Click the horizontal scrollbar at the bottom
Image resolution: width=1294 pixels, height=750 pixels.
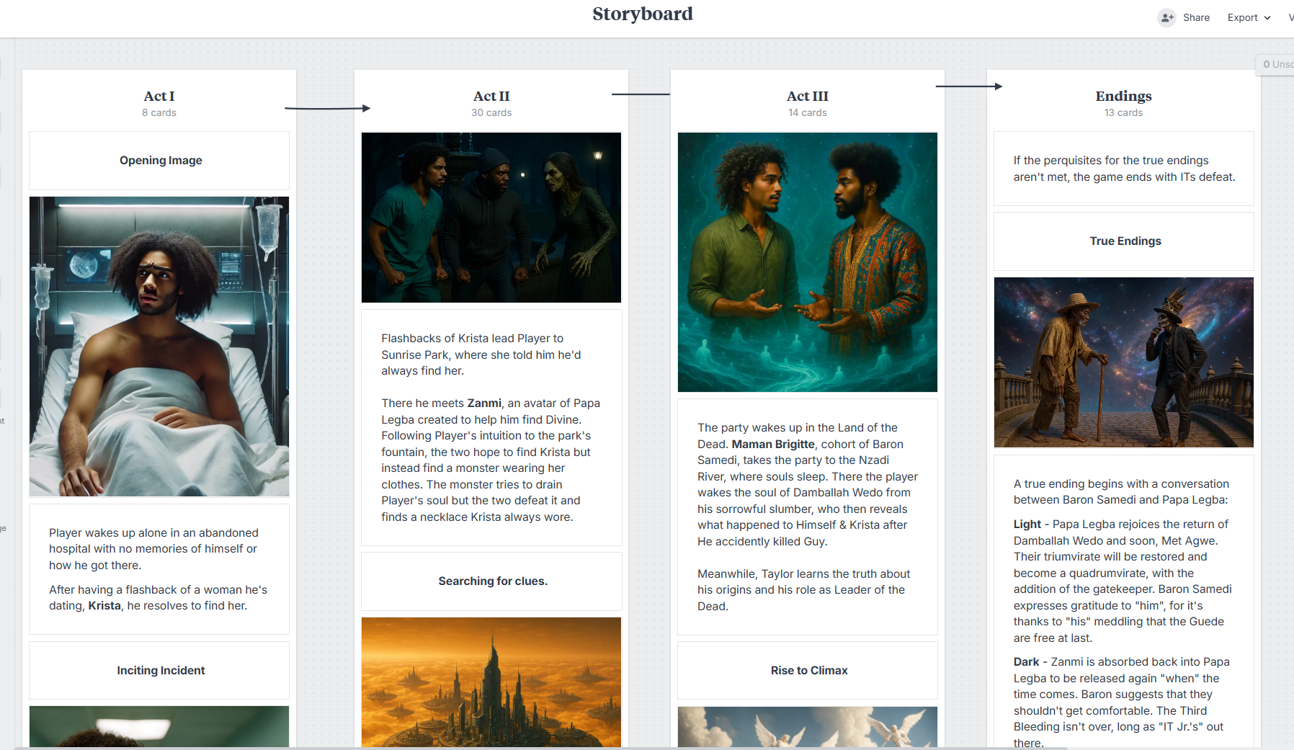click(x=540, y=748)
